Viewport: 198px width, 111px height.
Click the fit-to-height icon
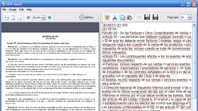(13, 18)
